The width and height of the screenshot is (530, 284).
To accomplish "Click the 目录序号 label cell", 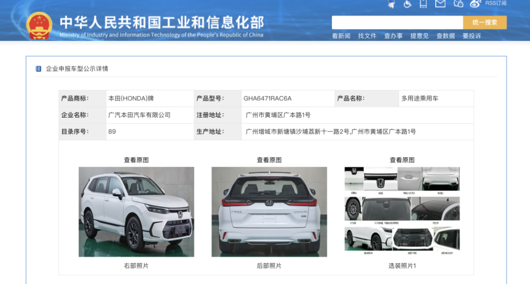I will [82, 132].
